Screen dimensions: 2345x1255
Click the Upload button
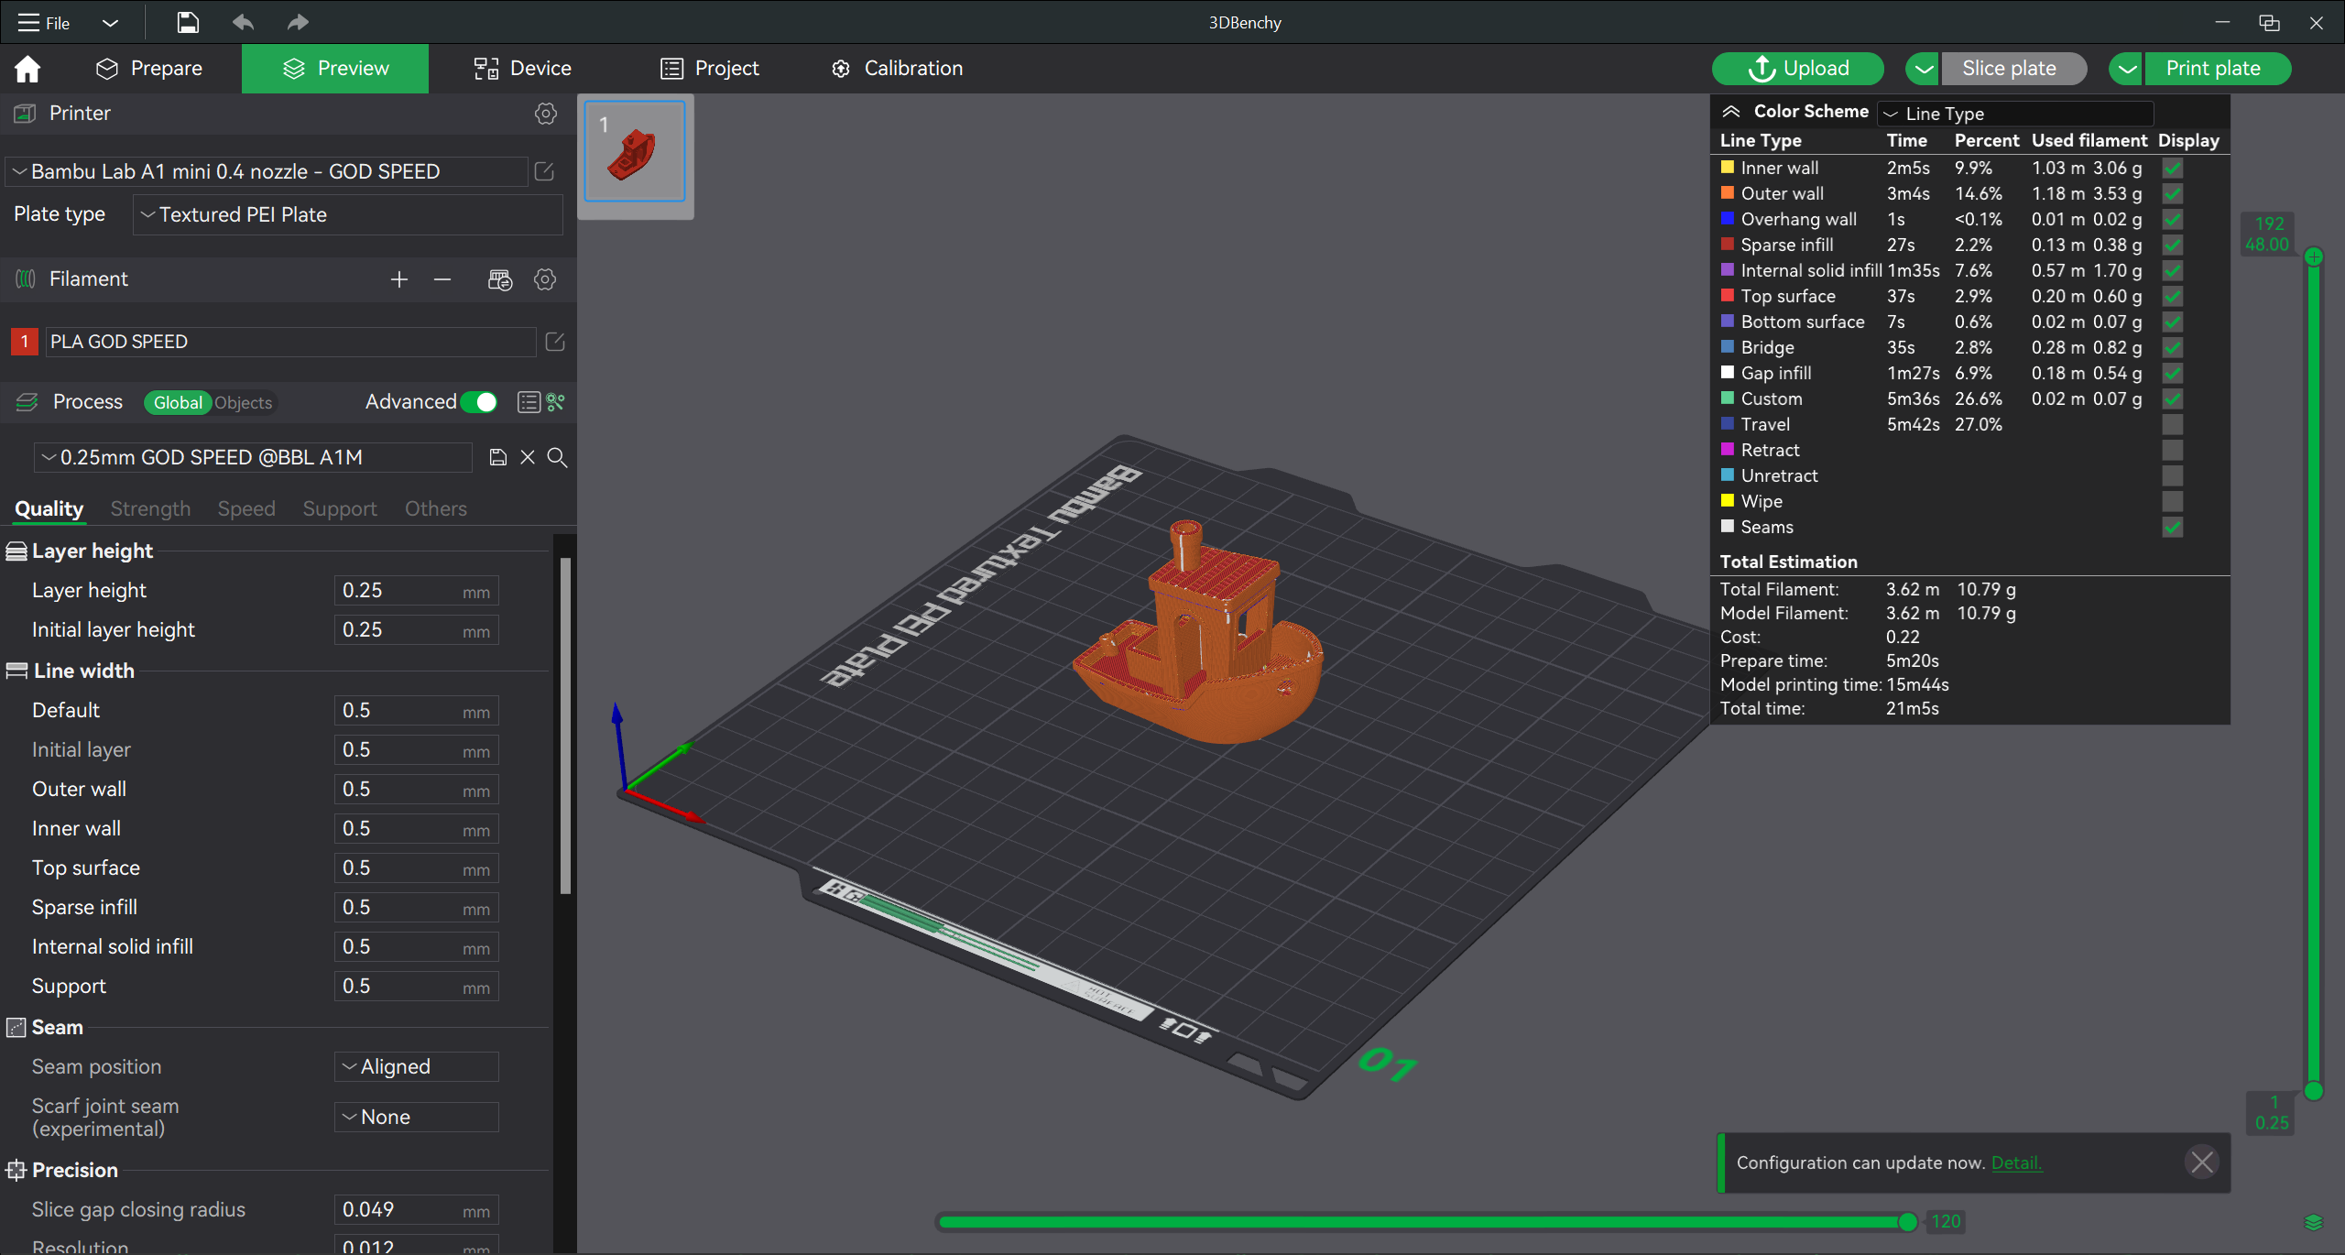pyautogui.click(x=1798, y=69)
